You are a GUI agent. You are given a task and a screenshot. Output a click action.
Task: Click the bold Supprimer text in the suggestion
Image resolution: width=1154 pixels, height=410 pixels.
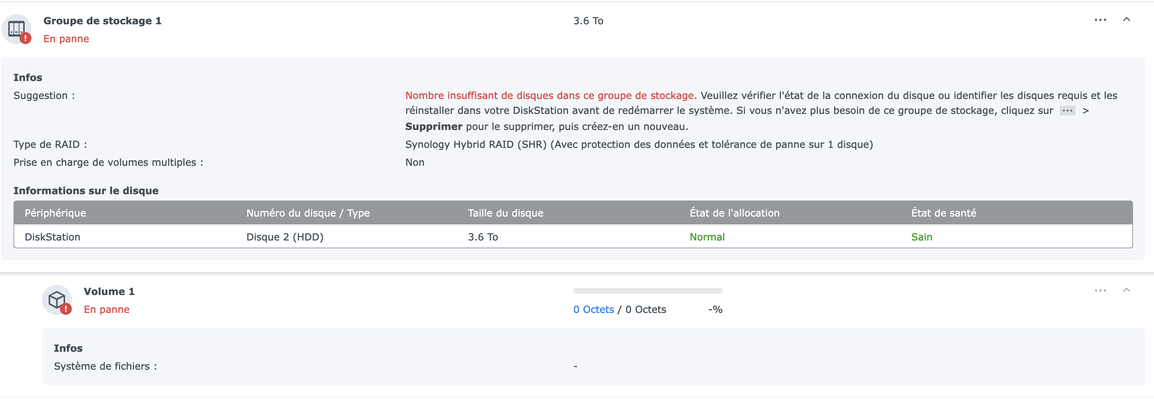[x=433, y=127]
